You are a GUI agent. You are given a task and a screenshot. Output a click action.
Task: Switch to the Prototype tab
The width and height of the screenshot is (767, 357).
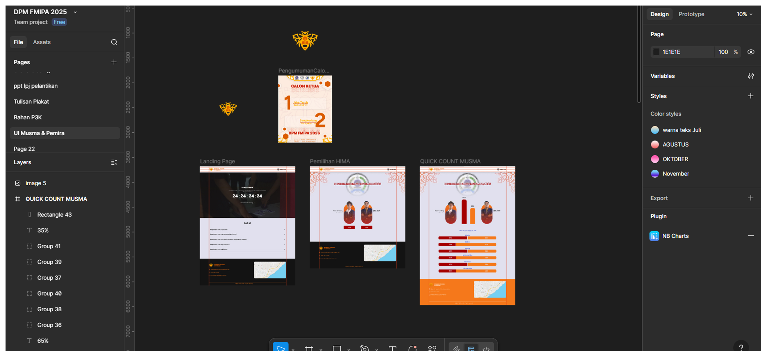click(691, 14)
